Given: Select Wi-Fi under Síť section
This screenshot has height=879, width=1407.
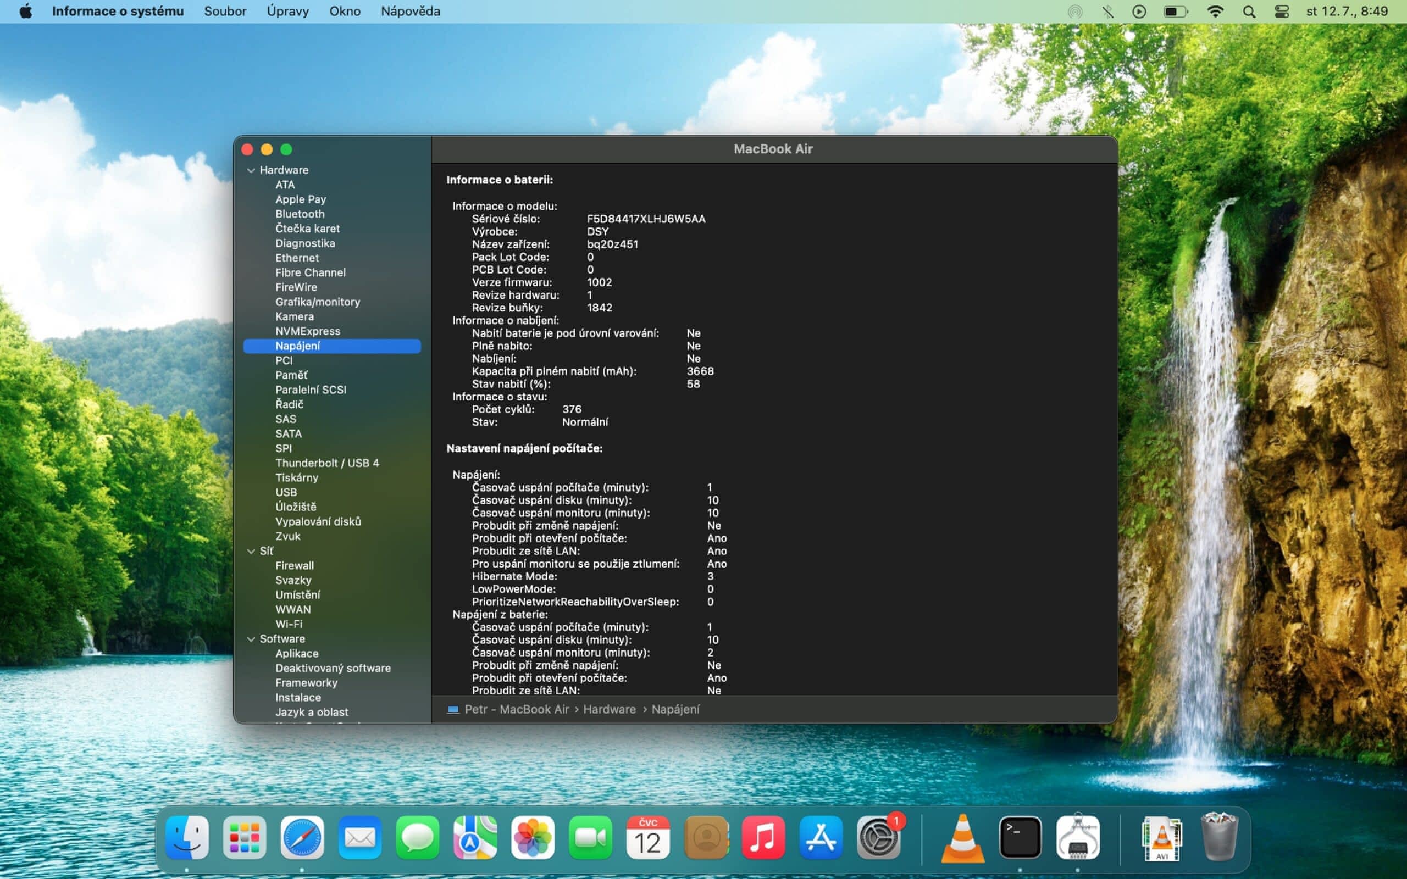Looking at the screenshot, I should click(x=289, y=624).
